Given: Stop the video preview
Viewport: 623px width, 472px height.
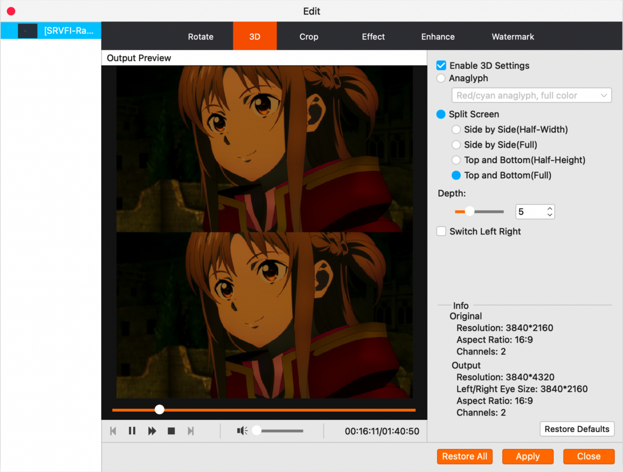Looking at the screenshot, I should [x=171, y=431].
